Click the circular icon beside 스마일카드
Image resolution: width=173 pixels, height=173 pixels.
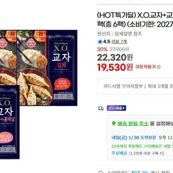click(101, 172)
